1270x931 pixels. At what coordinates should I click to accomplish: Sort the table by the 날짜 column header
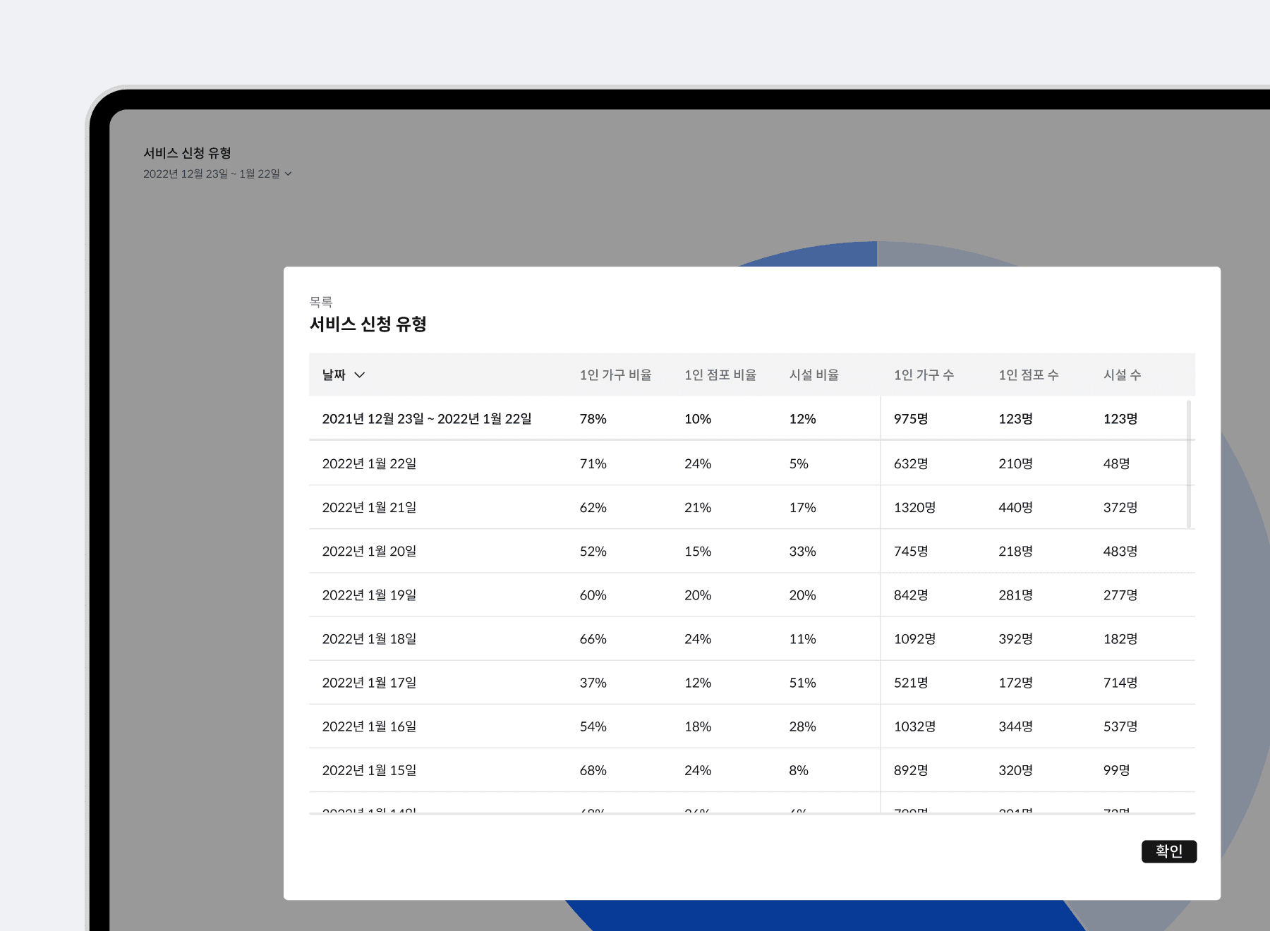point(332,375)
